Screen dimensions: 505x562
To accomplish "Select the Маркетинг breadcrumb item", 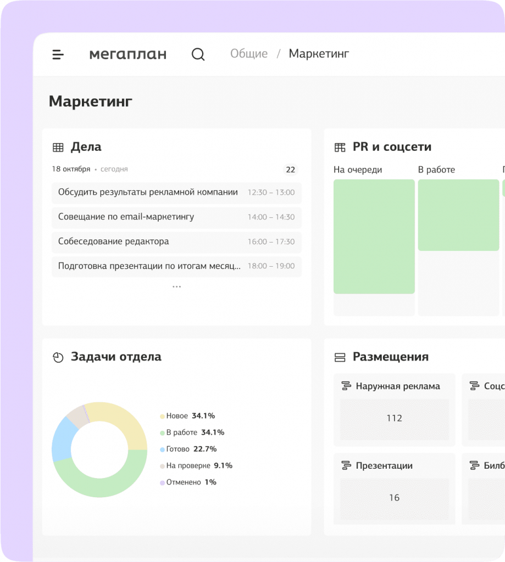I will coord(319,54).
